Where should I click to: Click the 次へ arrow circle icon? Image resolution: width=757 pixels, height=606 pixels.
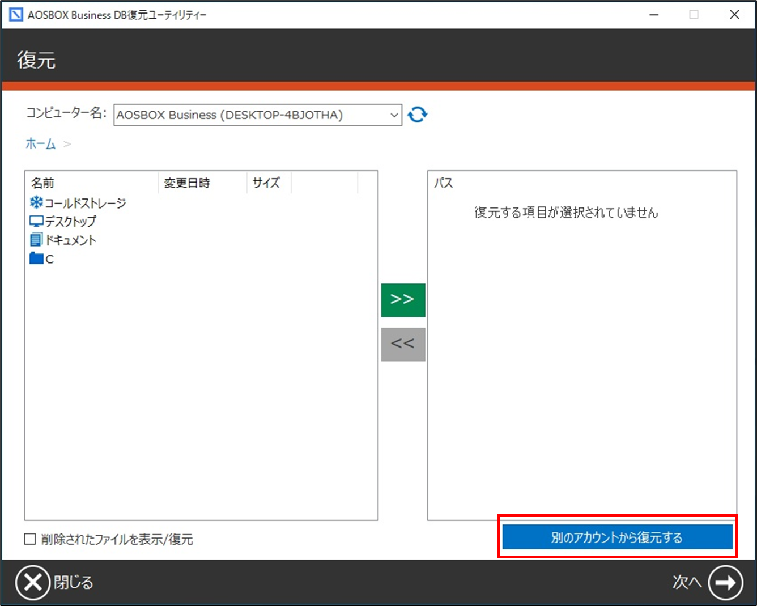click(726, 582)
